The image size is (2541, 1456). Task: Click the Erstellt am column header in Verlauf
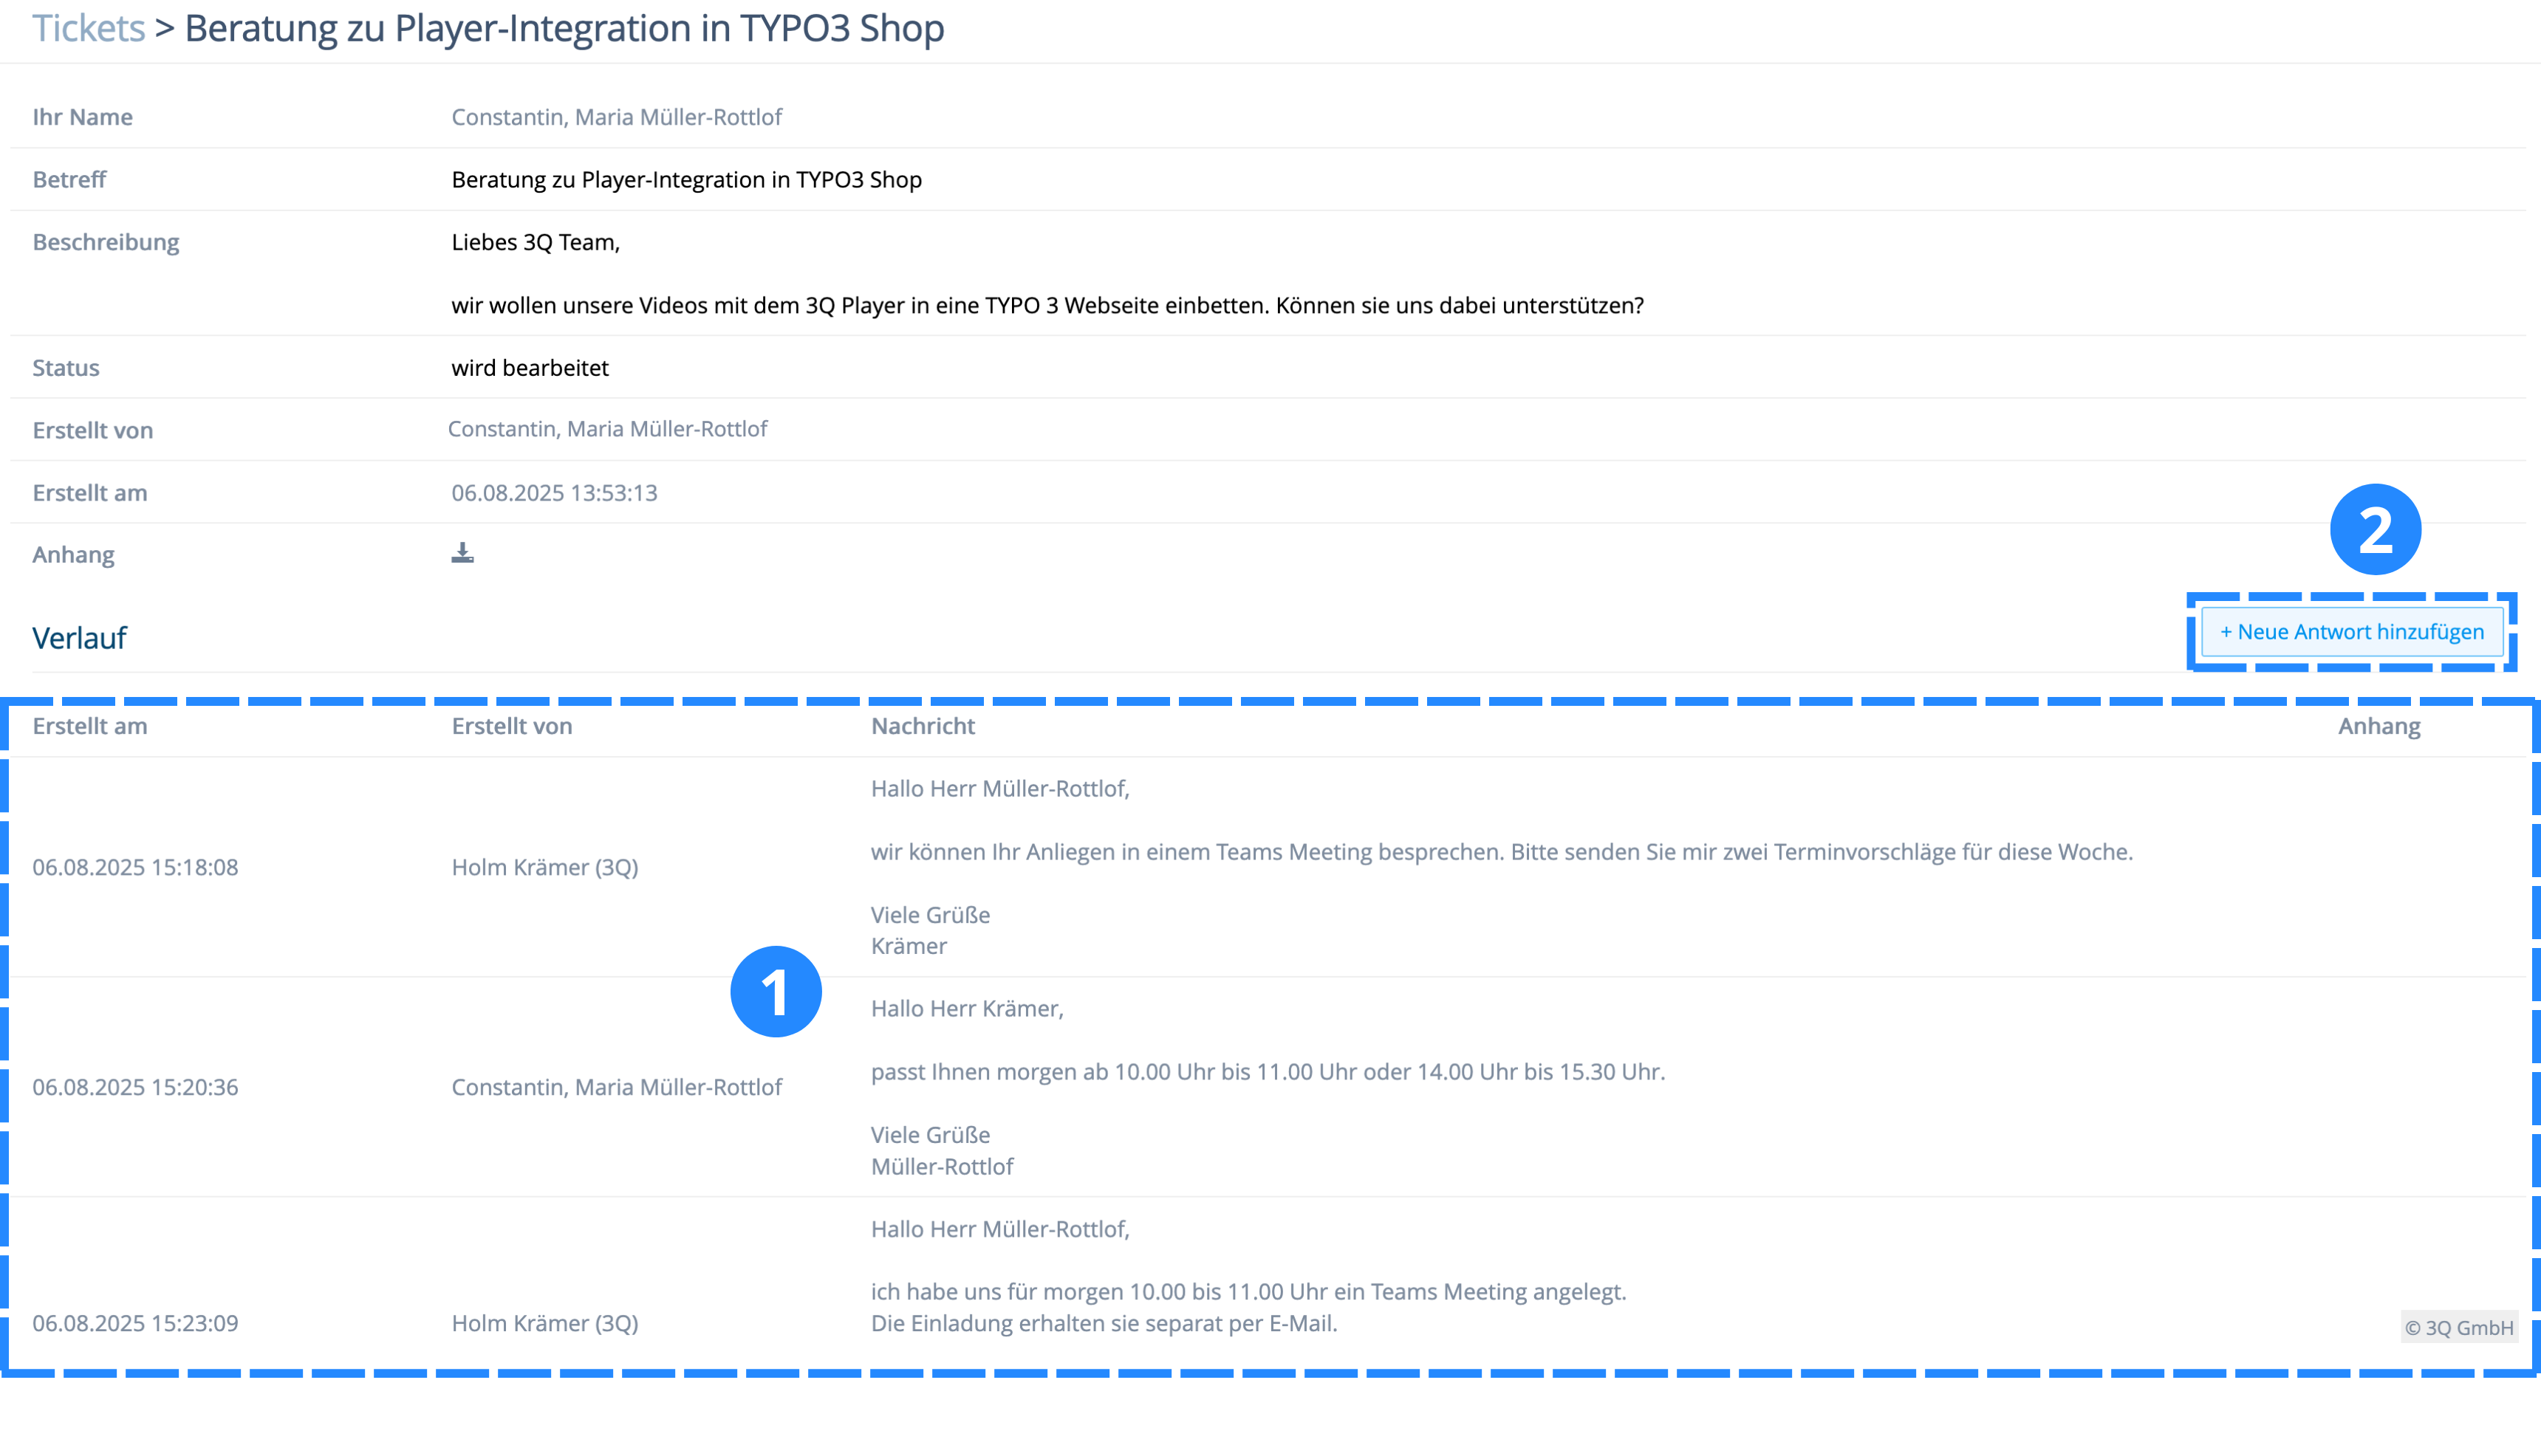point(90,726)
